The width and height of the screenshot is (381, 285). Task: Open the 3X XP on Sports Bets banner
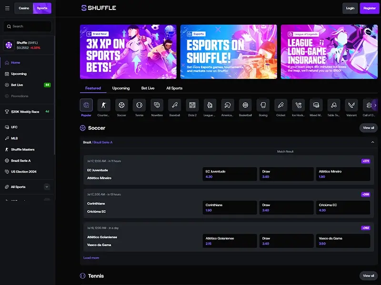click(128, 52)
